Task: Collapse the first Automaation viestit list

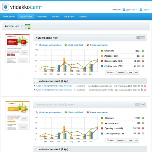Action: [36, 81]
